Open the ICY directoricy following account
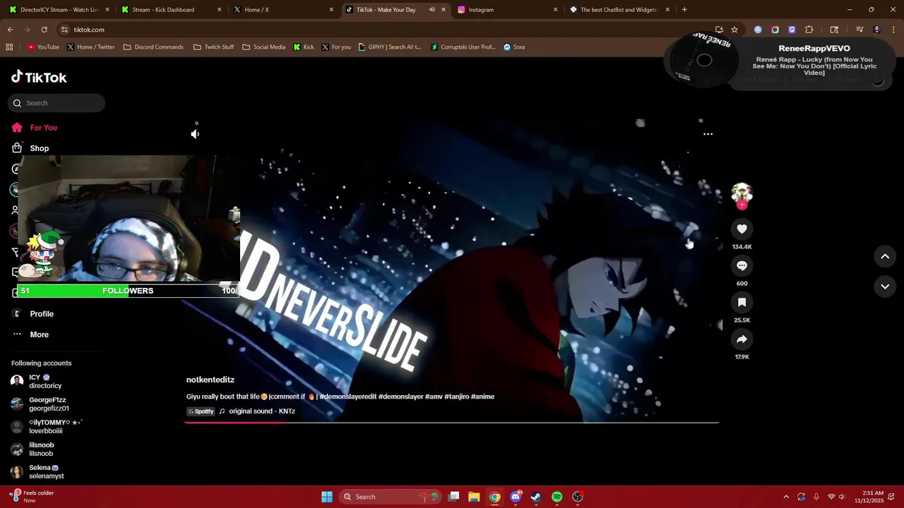The width and height of the screenshot is (904, 508). [45, 382]
